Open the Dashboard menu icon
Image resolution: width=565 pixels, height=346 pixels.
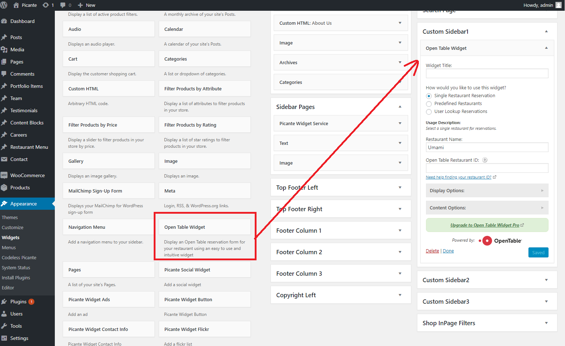click(x=4, y=21)
